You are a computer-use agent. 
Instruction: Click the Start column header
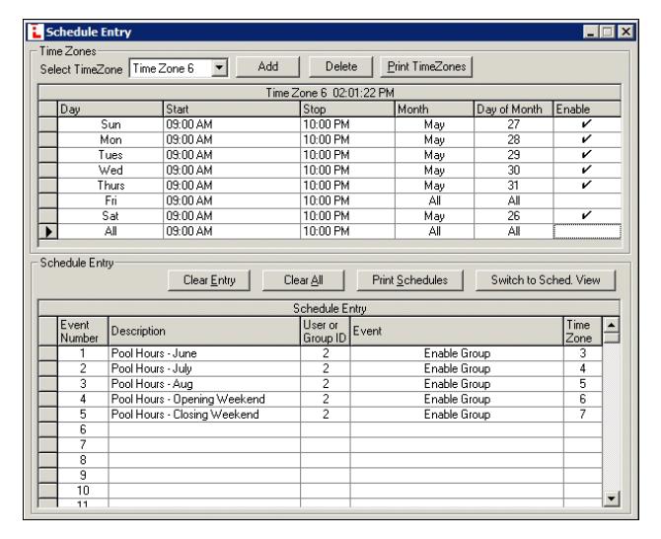point(232,109)
